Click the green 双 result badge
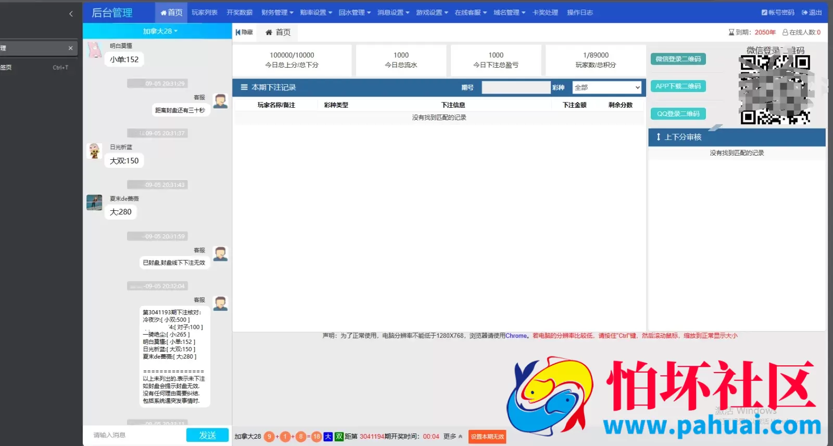This screenshot has height=446, width=833. click(339, 437)
